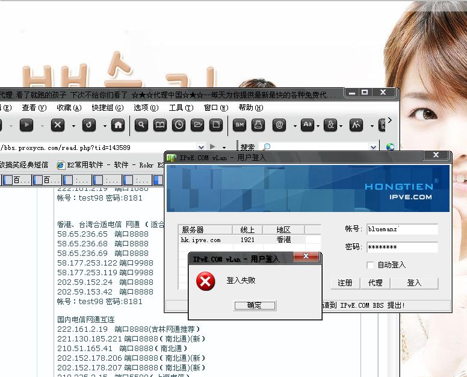Image resolution: width=467 pixels, height=377 pixels.
Task: Open the History clock toolbar icon
Action: tap(179, 125)
